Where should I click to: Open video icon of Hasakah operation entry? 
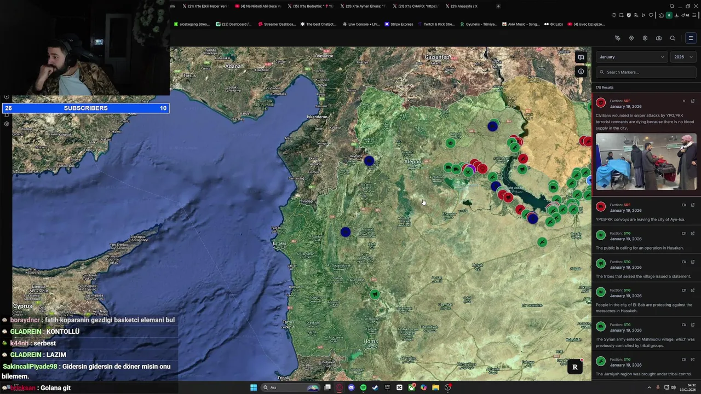pyautogui.click(x=683, y=234)
